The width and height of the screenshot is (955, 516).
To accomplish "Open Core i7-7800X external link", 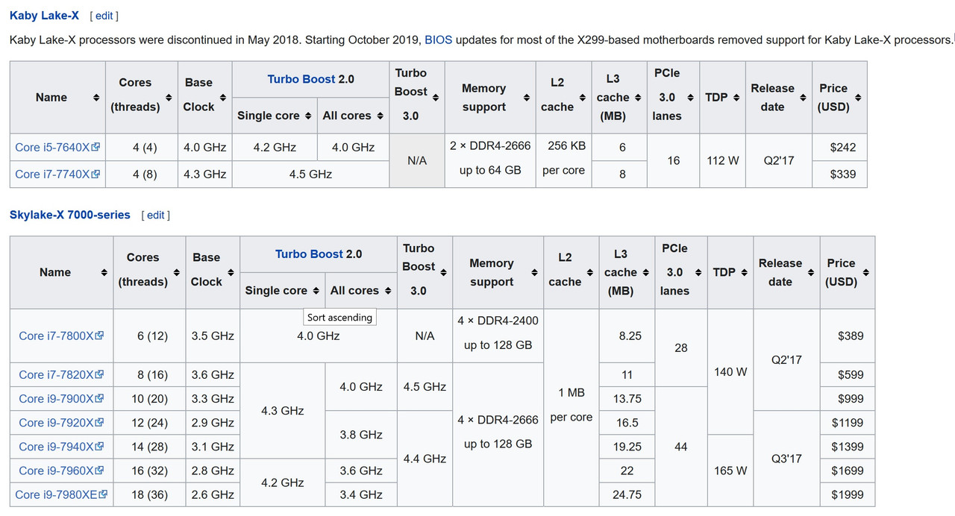I will [x=61, y=336].
